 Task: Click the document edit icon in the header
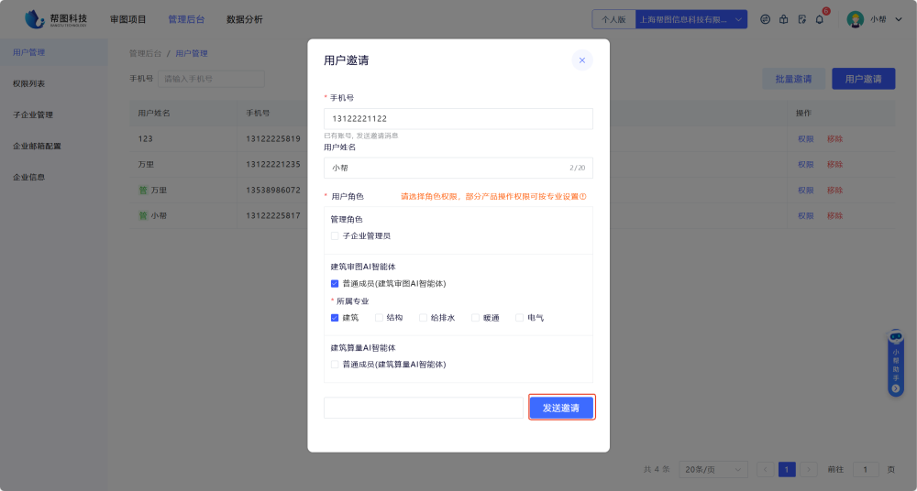[x=801, y=19]
